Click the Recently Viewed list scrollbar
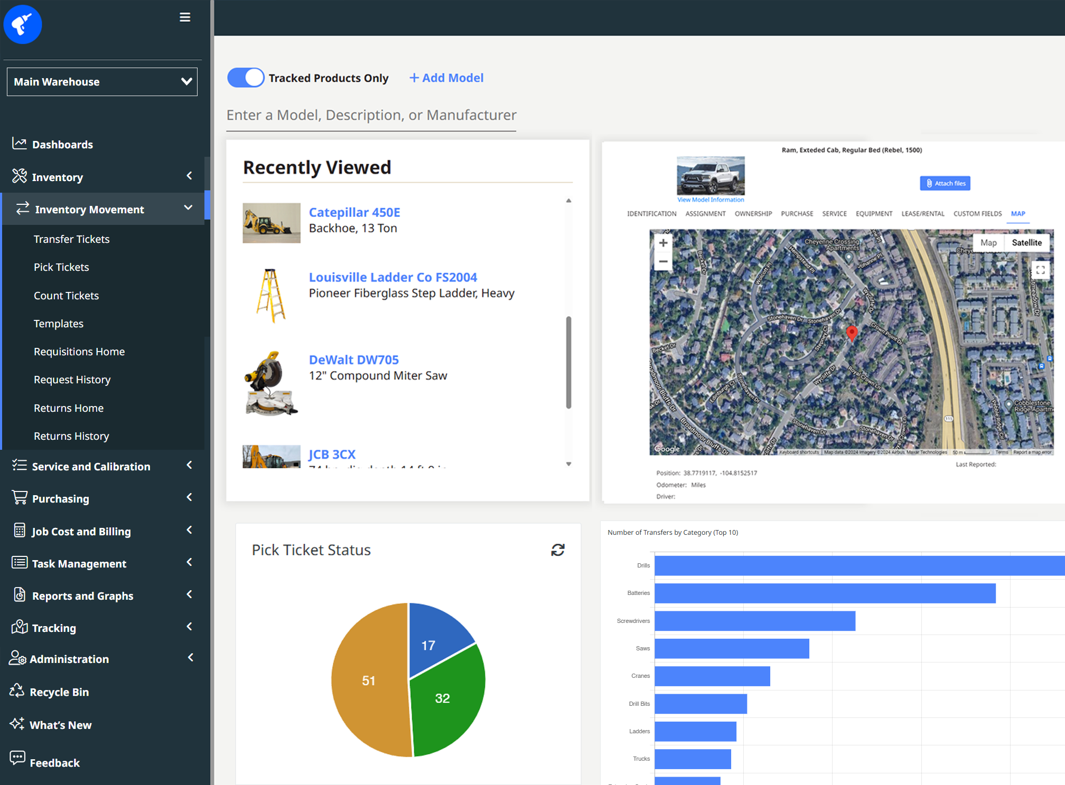Viewport: 1065px width, 785px height. pyautogui.click(x=568, y=362)
